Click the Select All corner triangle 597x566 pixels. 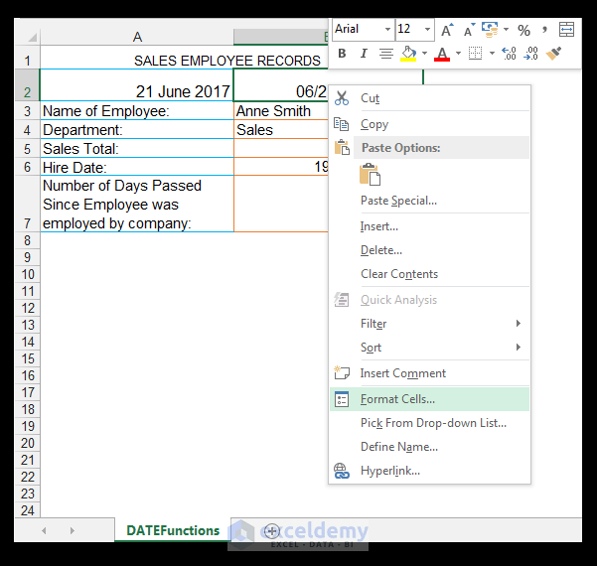(x=32, y=38)
